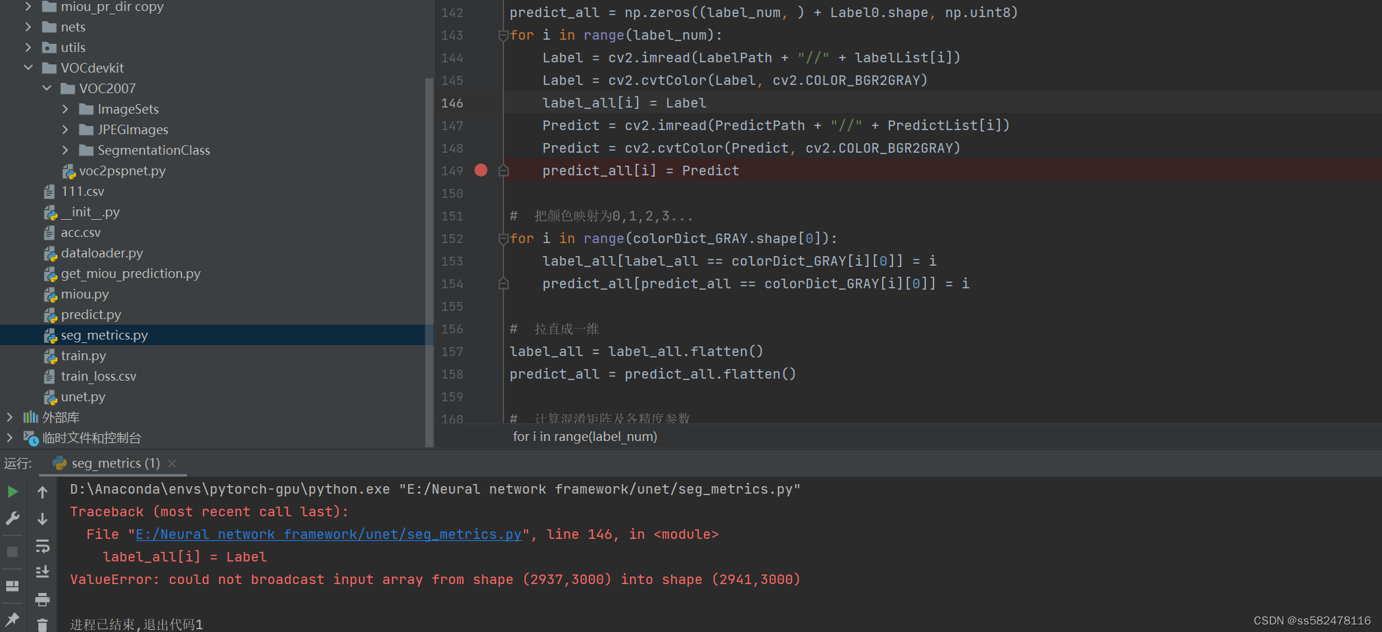Navigate up the stack trace arrow
This screenshot has height=632, width=1382.
click(42, 492)
